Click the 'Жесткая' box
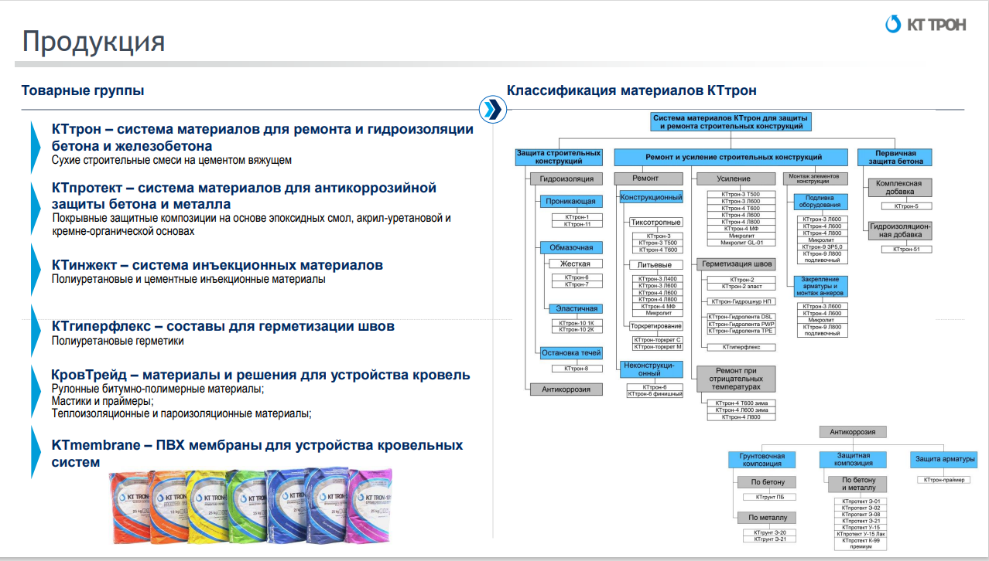 click(576, 264)
